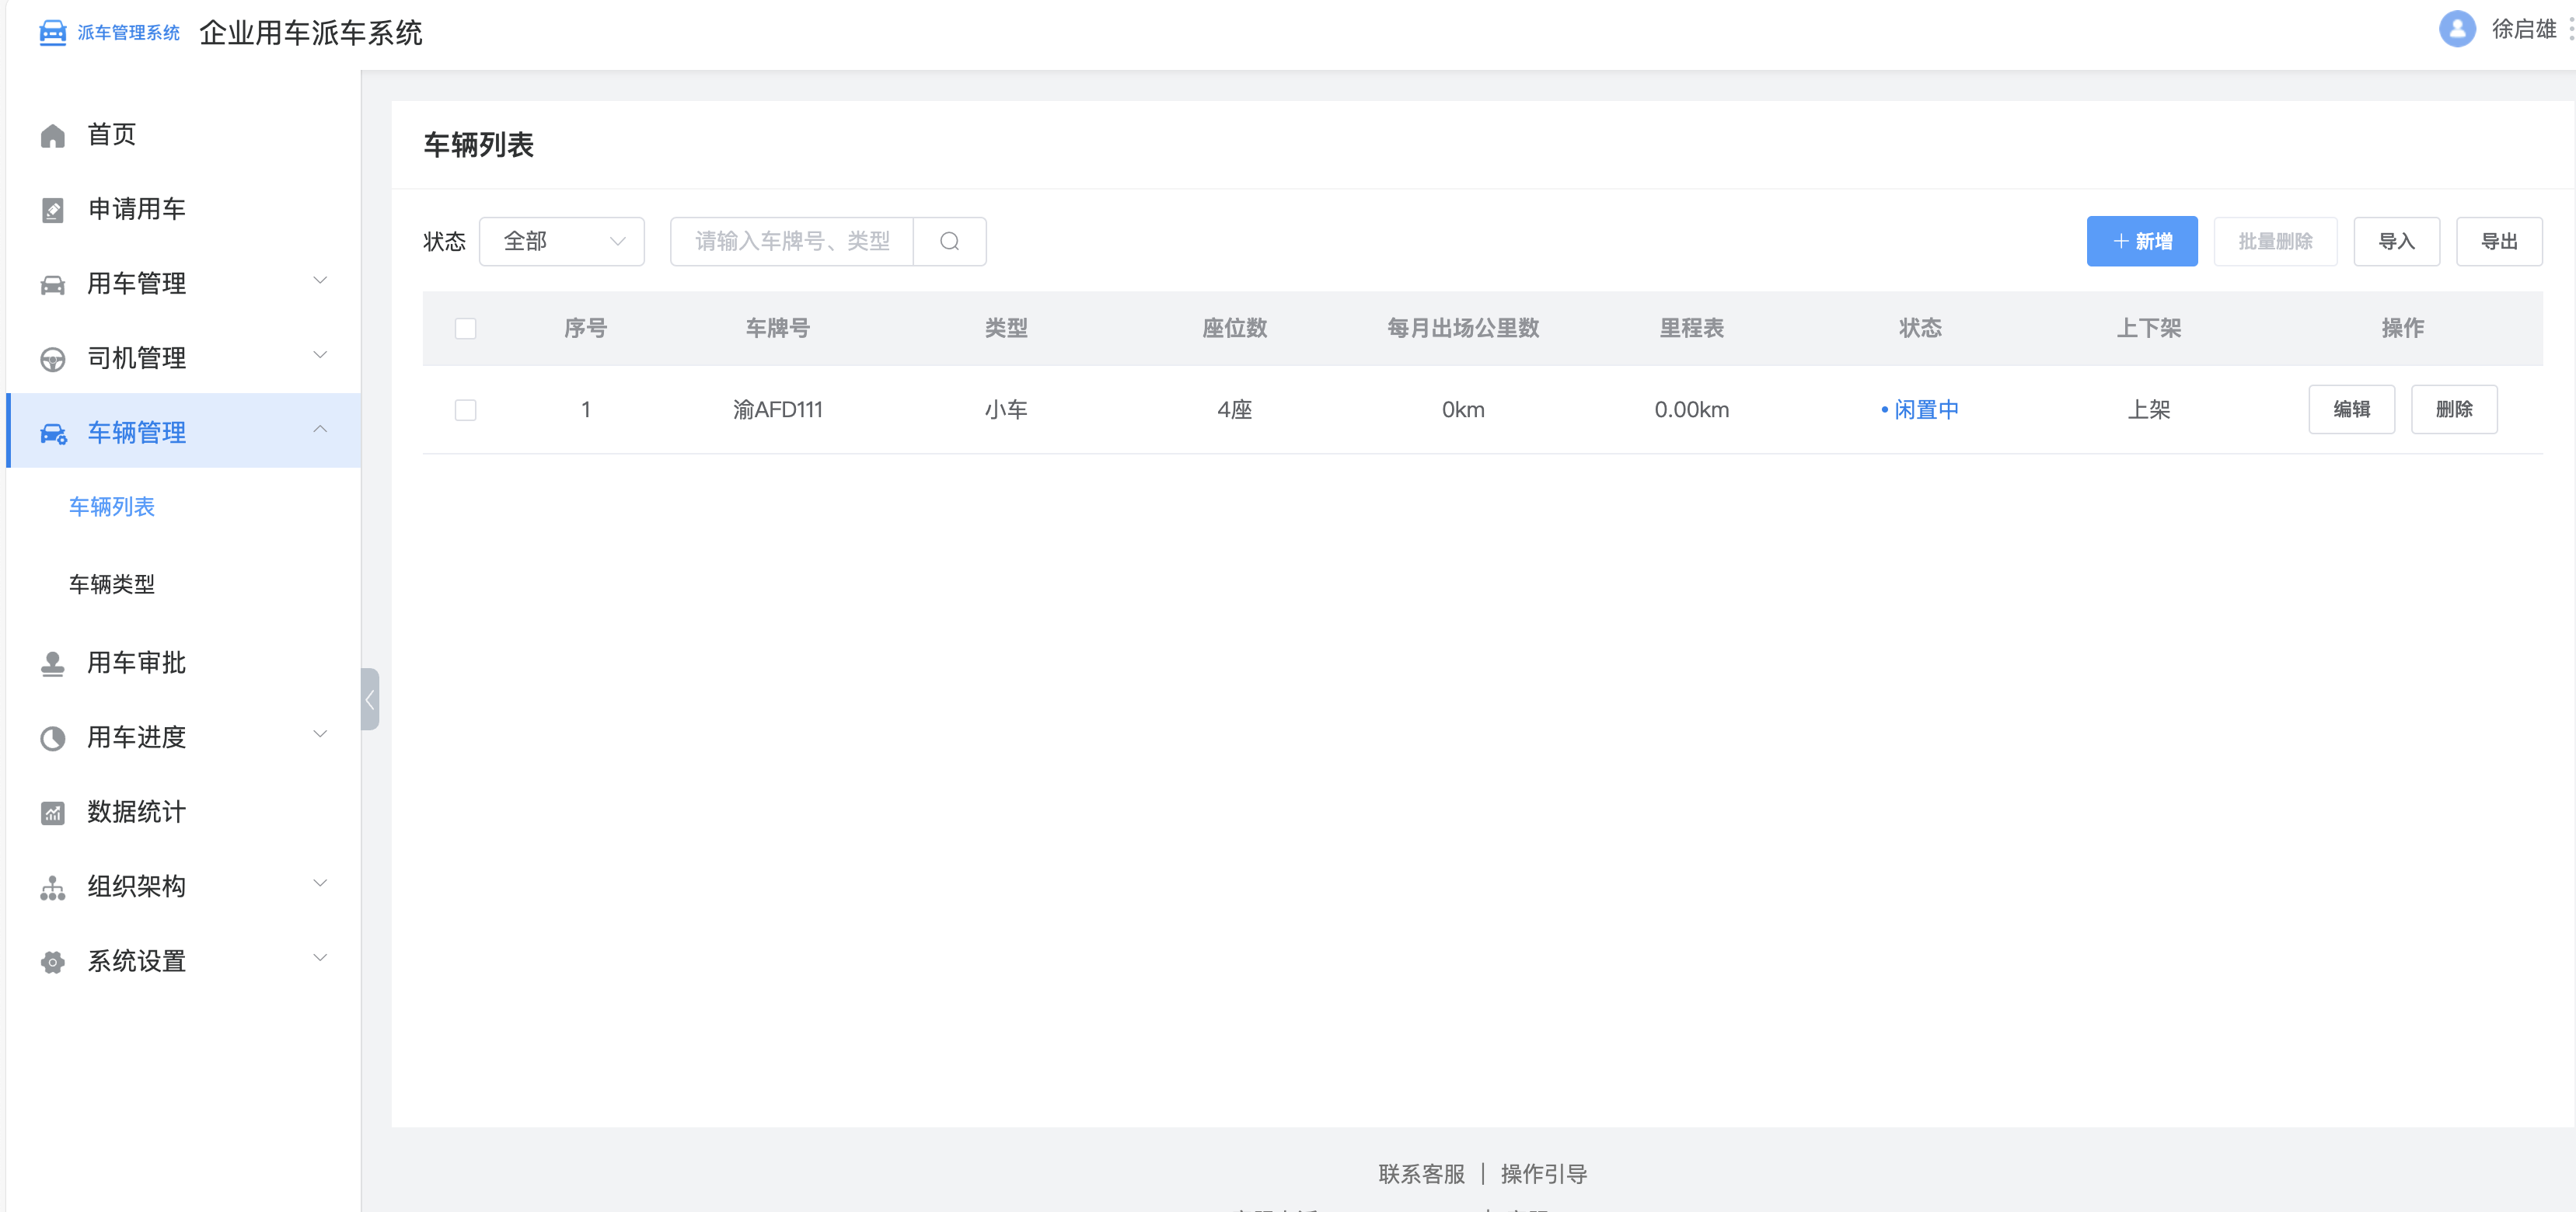The width and height of the screenshot is (2576, 1212).
Task: Click the home icon beside 首页
Action: tap(52, 136)
